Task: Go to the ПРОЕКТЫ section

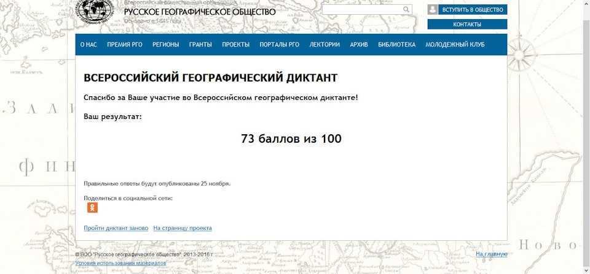Action: [x=235, y=45]
